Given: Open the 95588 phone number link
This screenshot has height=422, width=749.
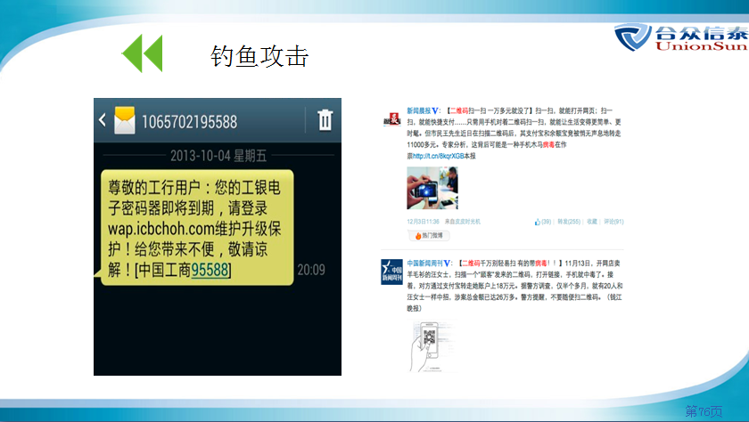Looking at the screenshot, I should click(210, 270).
